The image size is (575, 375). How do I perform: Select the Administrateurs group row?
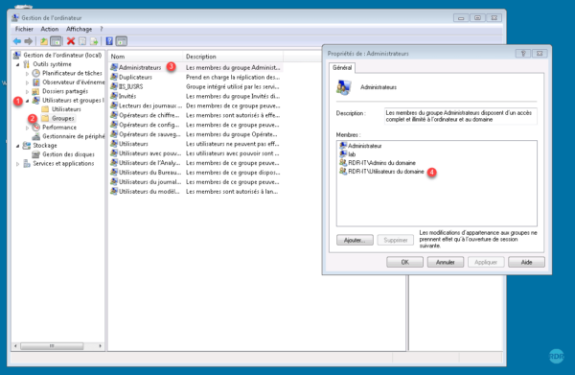pos(196,67)
